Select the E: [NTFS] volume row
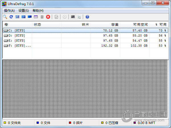 (85, 41)
